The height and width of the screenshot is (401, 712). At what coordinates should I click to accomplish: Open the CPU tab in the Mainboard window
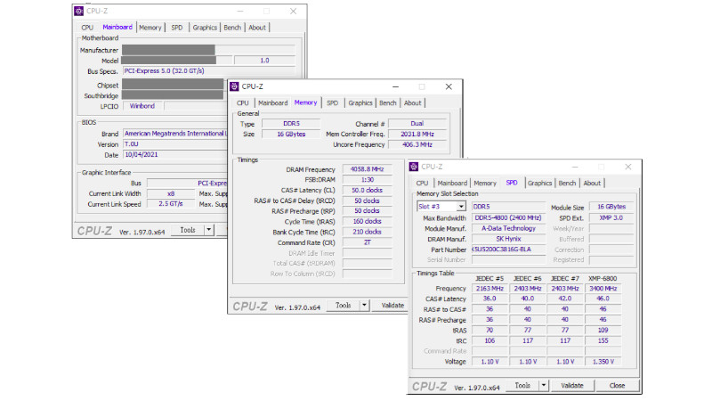87,28
